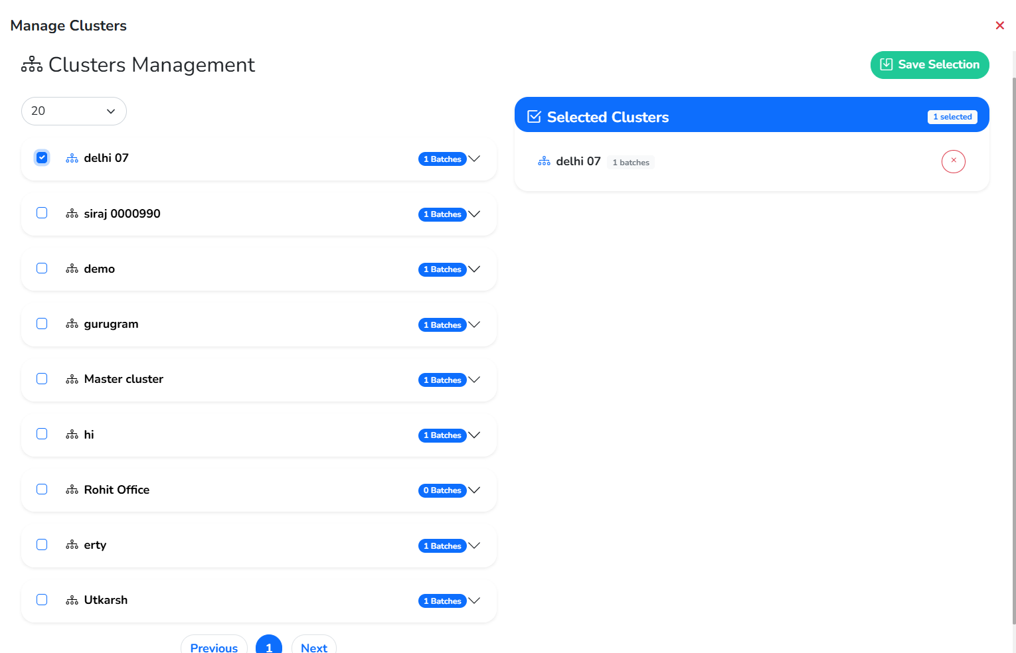Expand the delhi 07 batches chevron
The image size is (1016, 653).
pyautogui.click(x=474, y=159)
